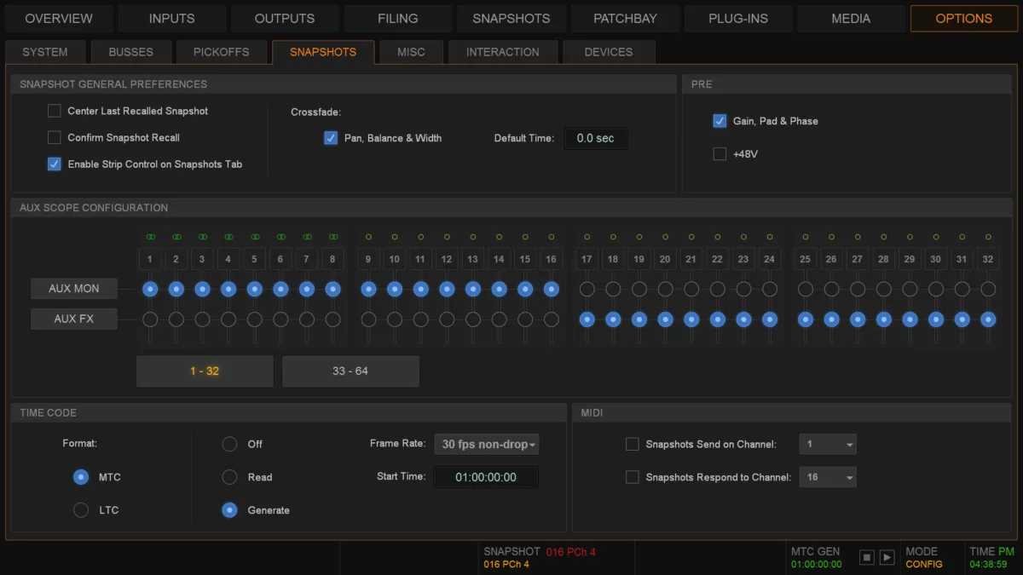Open the BUSSES options tab

(x=131, y=52)
